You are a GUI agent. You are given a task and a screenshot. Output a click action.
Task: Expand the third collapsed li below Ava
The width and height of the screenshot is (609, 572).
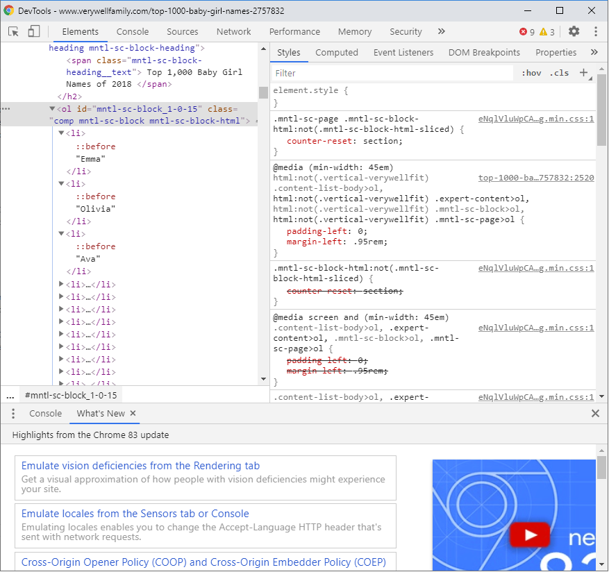61,309
